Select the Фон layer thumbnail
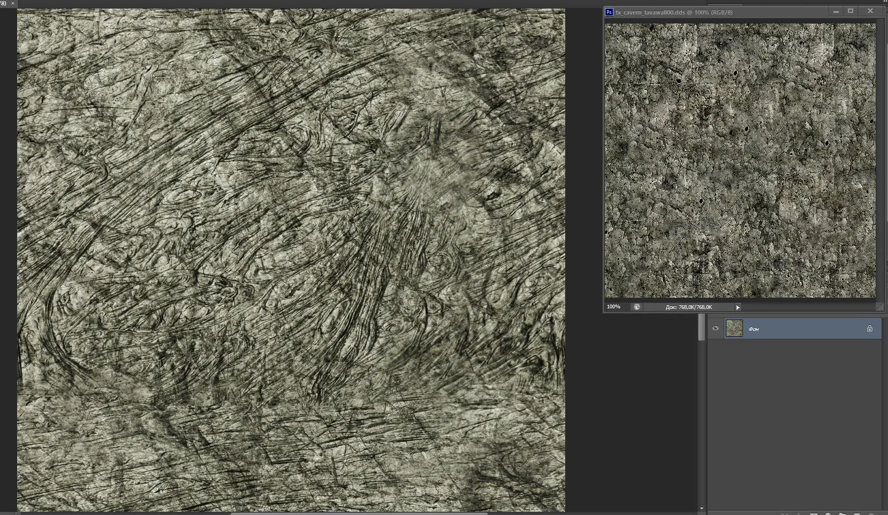 pyautogui.click(x=734, y=329)
